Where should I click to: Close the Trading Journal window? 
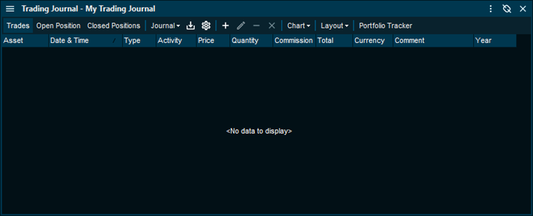click(x=523, y=9)
